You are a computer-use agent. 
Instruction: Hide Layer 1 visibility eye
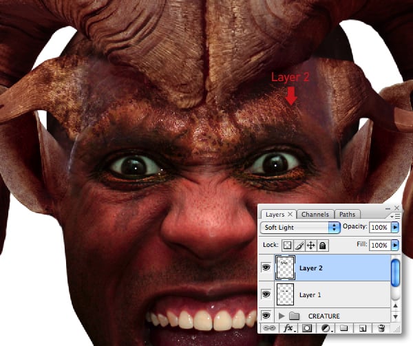coord(266,294)
